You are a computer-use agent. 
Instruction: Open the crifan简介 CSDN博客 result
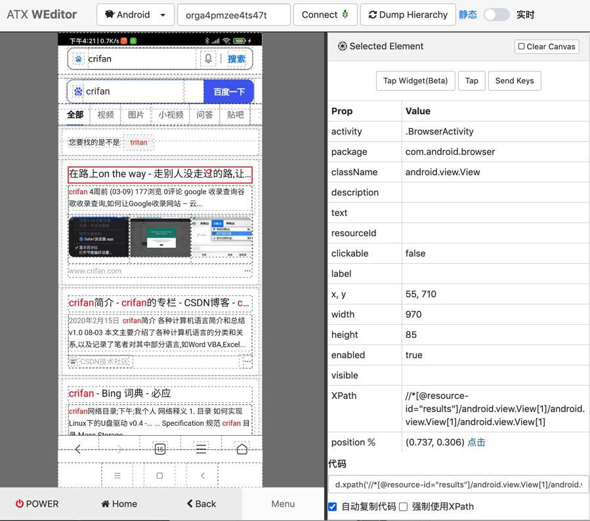[159, 302]
